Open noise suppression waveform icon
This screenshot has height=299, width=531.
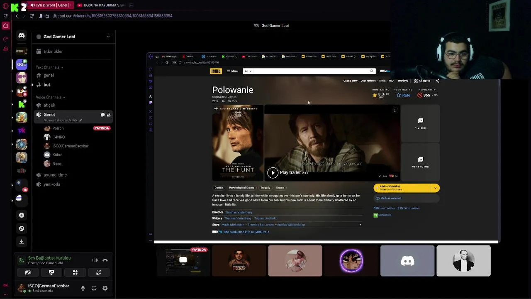click(x=95, y=260)
